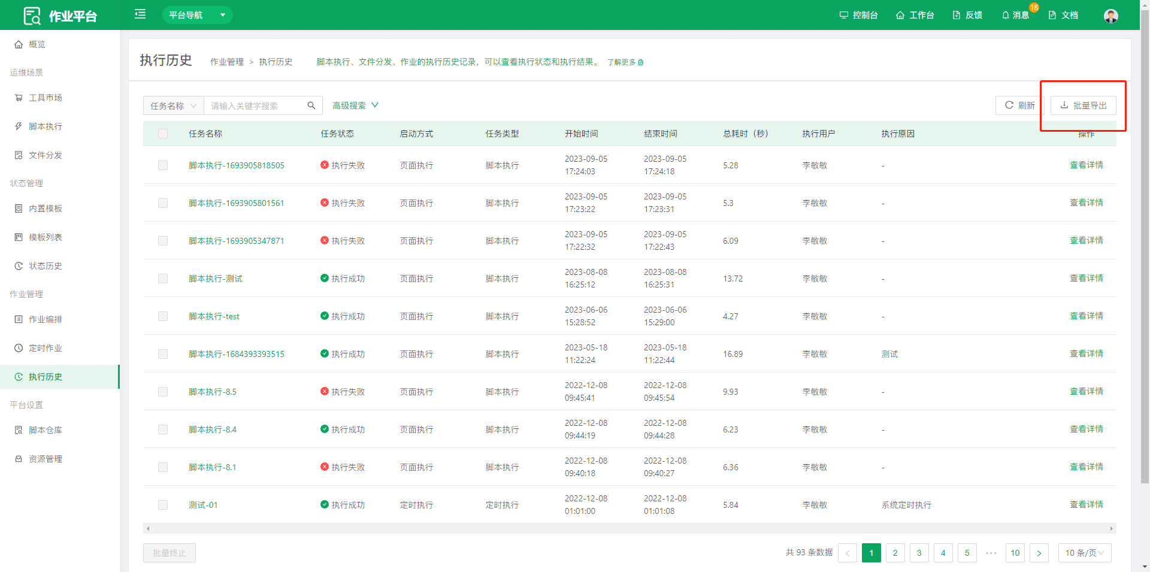Check the row 脚本执行-8.4
Viewport: 1150px width, 572px height.
click(x=163, y=429)
